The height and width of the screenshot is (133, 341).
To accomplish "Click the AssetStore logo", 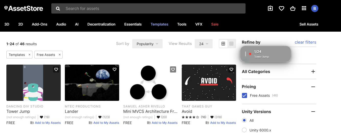I will pyautogui.click(x=23, y=8).
